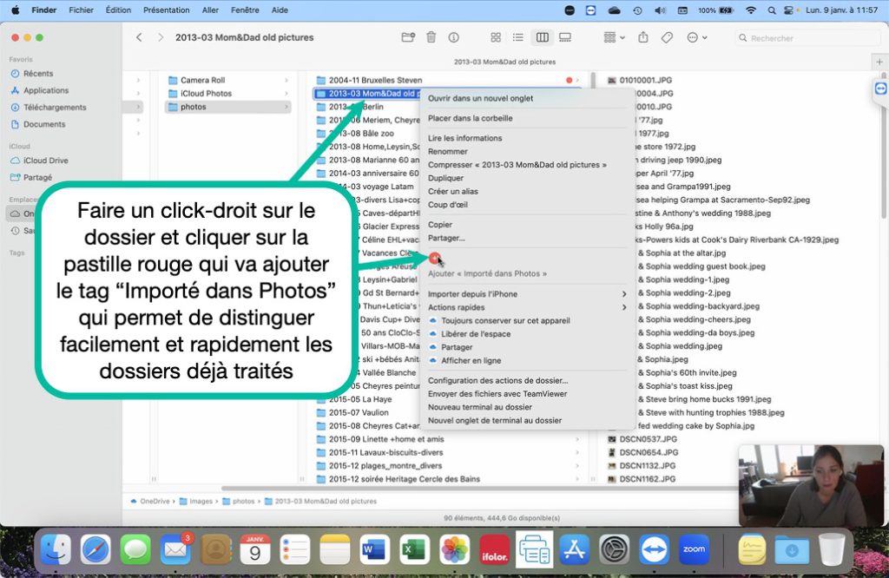The width and height of the screenshot is (889, 578).
Task: Open the Présentation menu in menu bar
Action: [x=166, y=10]
